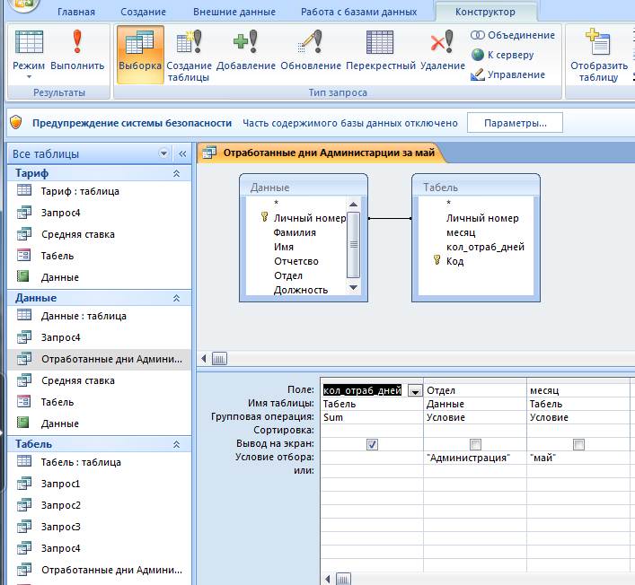Viewport: 635px width, 585px height.
Task: Click the Отдел field cell
Action: tap(475, 390)
